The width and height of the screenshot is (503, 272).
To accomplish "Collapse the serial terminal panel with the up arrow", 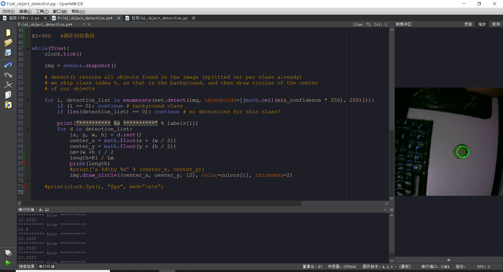I will coord(385,210).
